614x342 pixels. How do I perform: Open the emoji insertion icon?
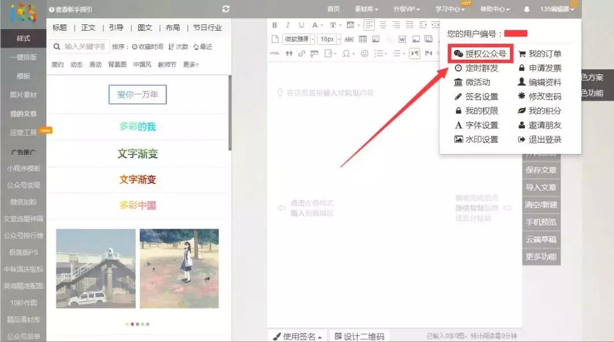364,54
